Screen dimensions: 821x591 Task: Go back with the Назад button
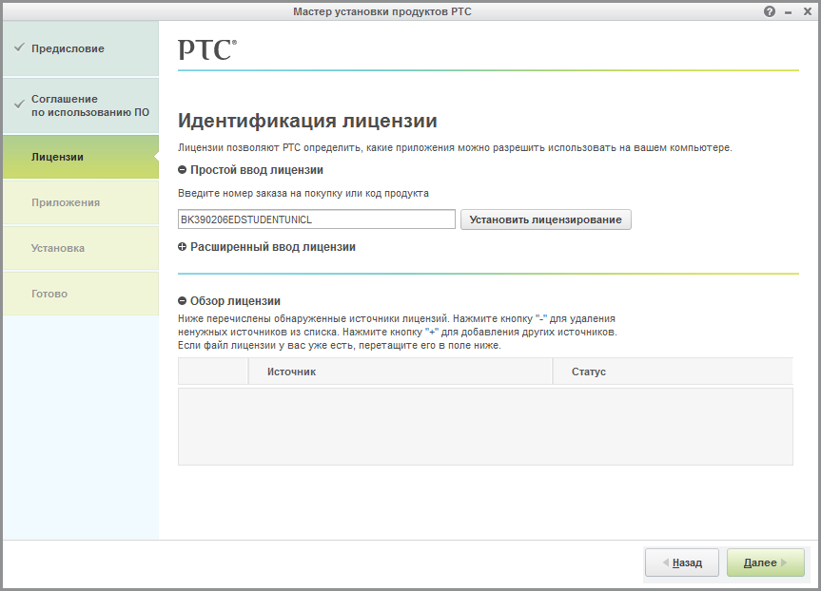682,562
